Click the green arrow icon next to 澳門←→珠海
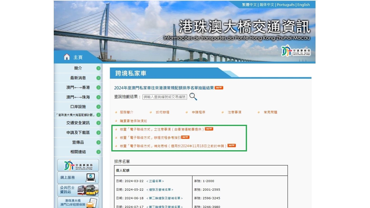The width and height of the screenshot is (370, 208). tap(99, 97)
